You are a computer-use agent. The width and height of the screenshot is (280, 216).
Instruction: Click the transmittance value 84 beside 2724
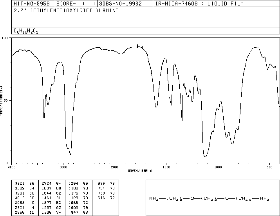59,184
